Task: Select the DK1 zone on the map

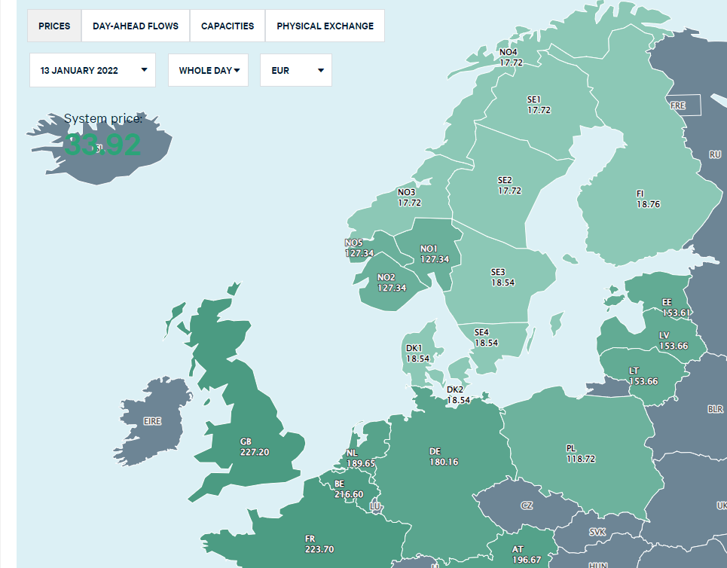Action: [x=416, y=353]
